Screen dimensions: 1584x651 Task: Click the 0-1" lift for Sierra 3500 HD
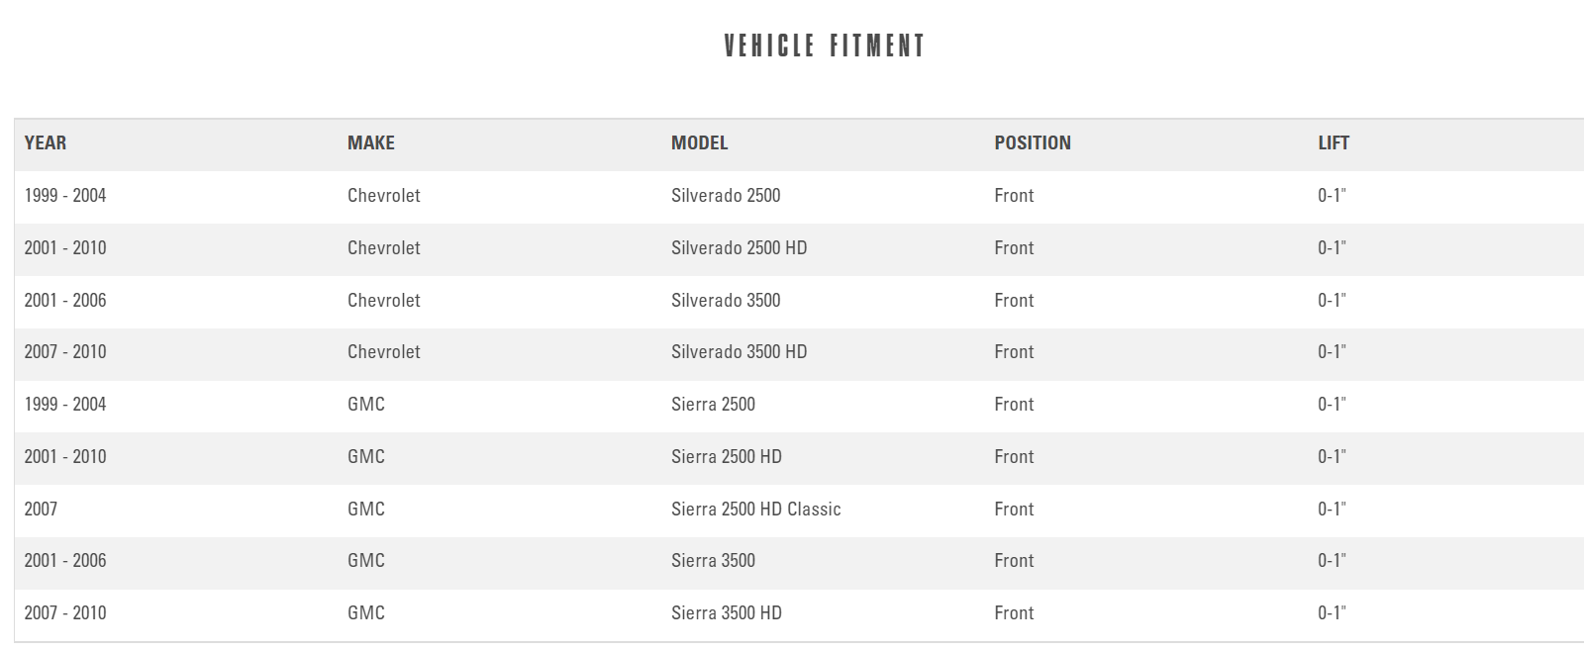(x=1332, y=613)
